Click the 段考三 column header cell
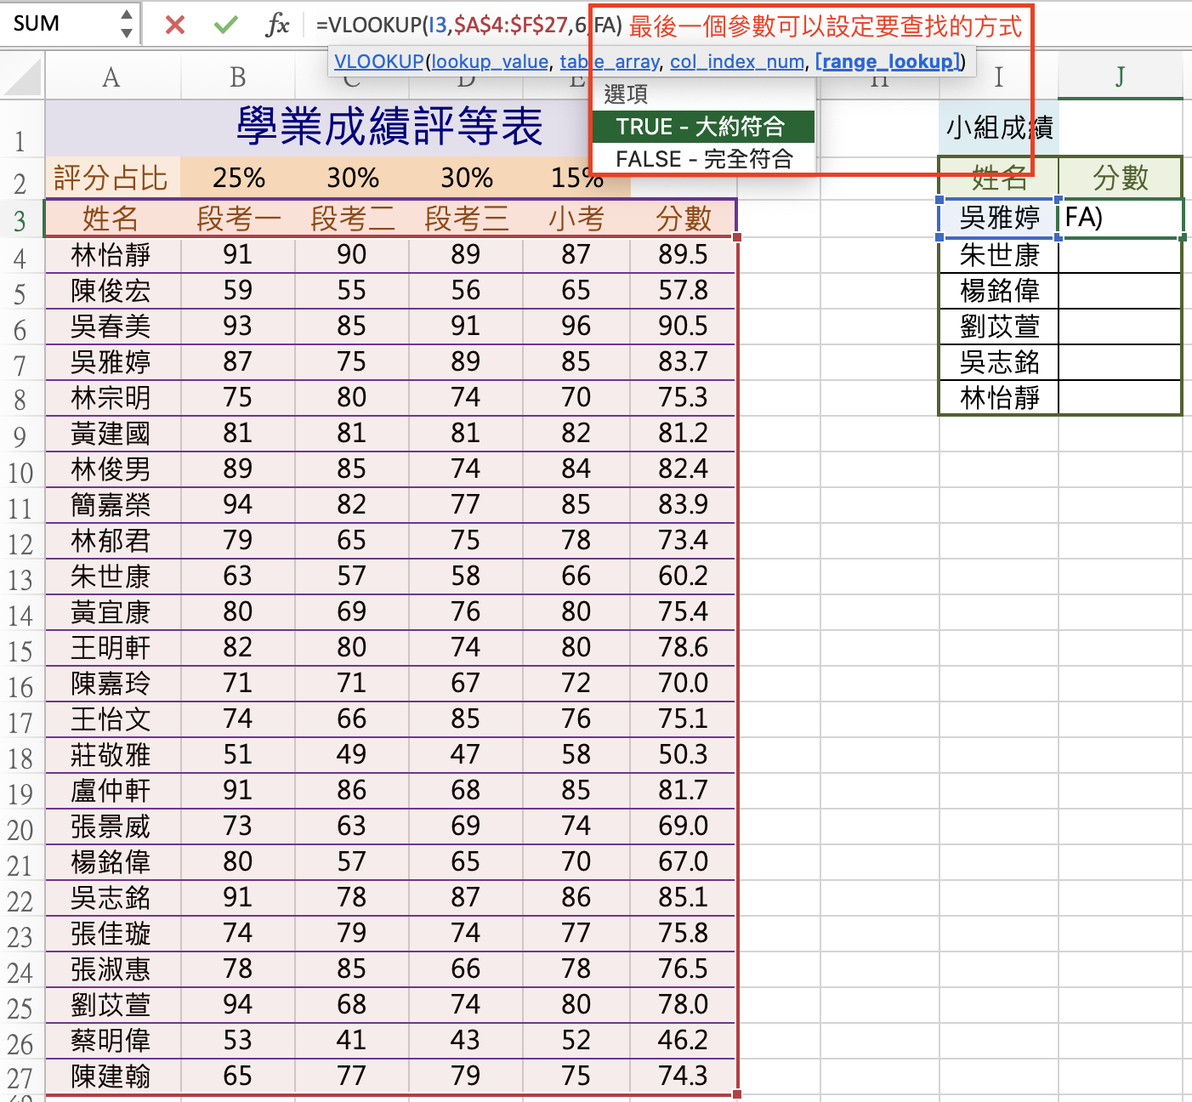 click(466, 219)
